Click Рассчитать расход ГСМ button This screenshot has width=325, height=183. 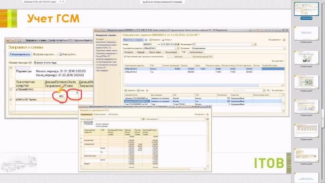pyautogui.click(x=202, y=56)
